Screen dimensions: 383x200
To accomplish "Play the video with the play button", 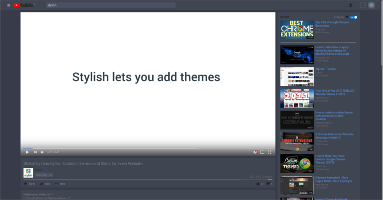I will [x=27, y=152].
